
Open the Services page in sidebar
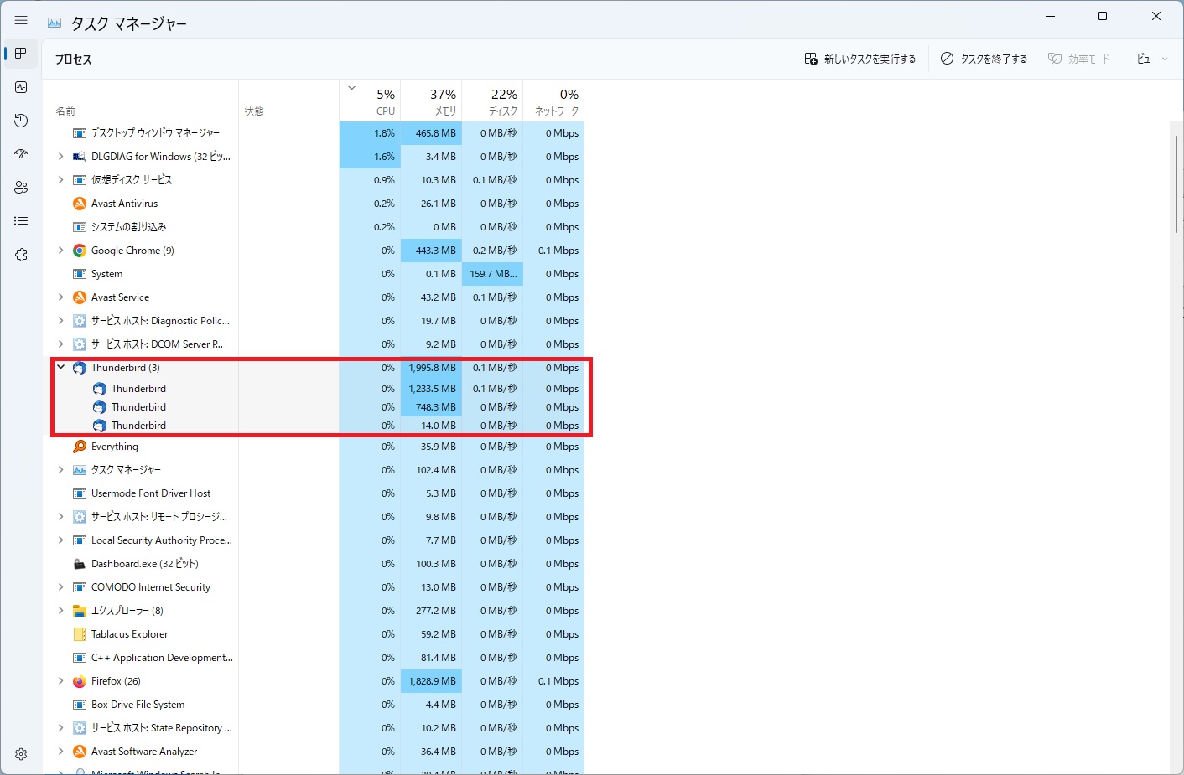click(21, 255)
